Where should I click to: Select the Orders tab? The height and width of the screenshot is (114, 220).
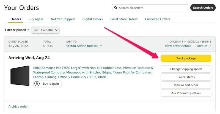click(x=16, y=19)
